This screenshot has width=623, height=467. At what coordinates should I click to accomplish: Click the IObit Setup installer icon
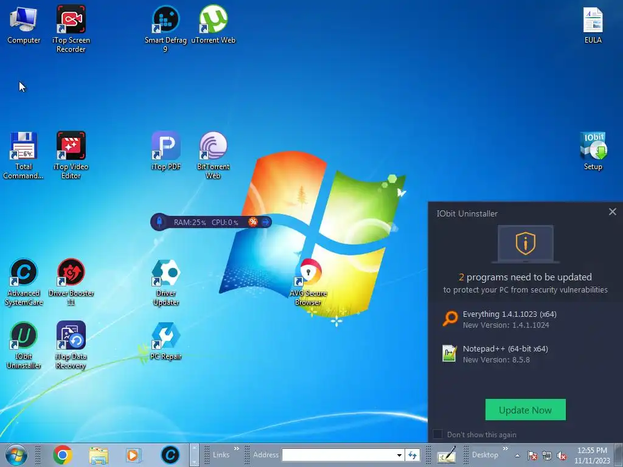click(x=593, y=151)
